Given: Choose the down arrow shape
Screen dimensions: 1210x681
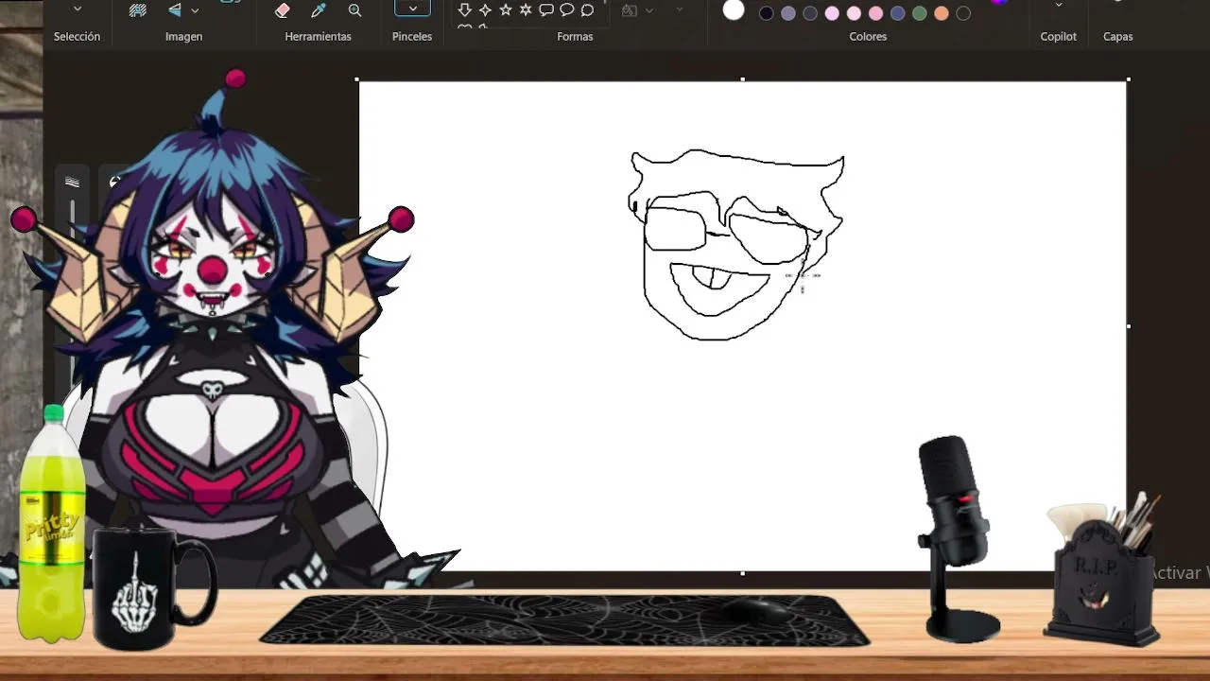Looking at the screenshot, I should tap(464, 9).
